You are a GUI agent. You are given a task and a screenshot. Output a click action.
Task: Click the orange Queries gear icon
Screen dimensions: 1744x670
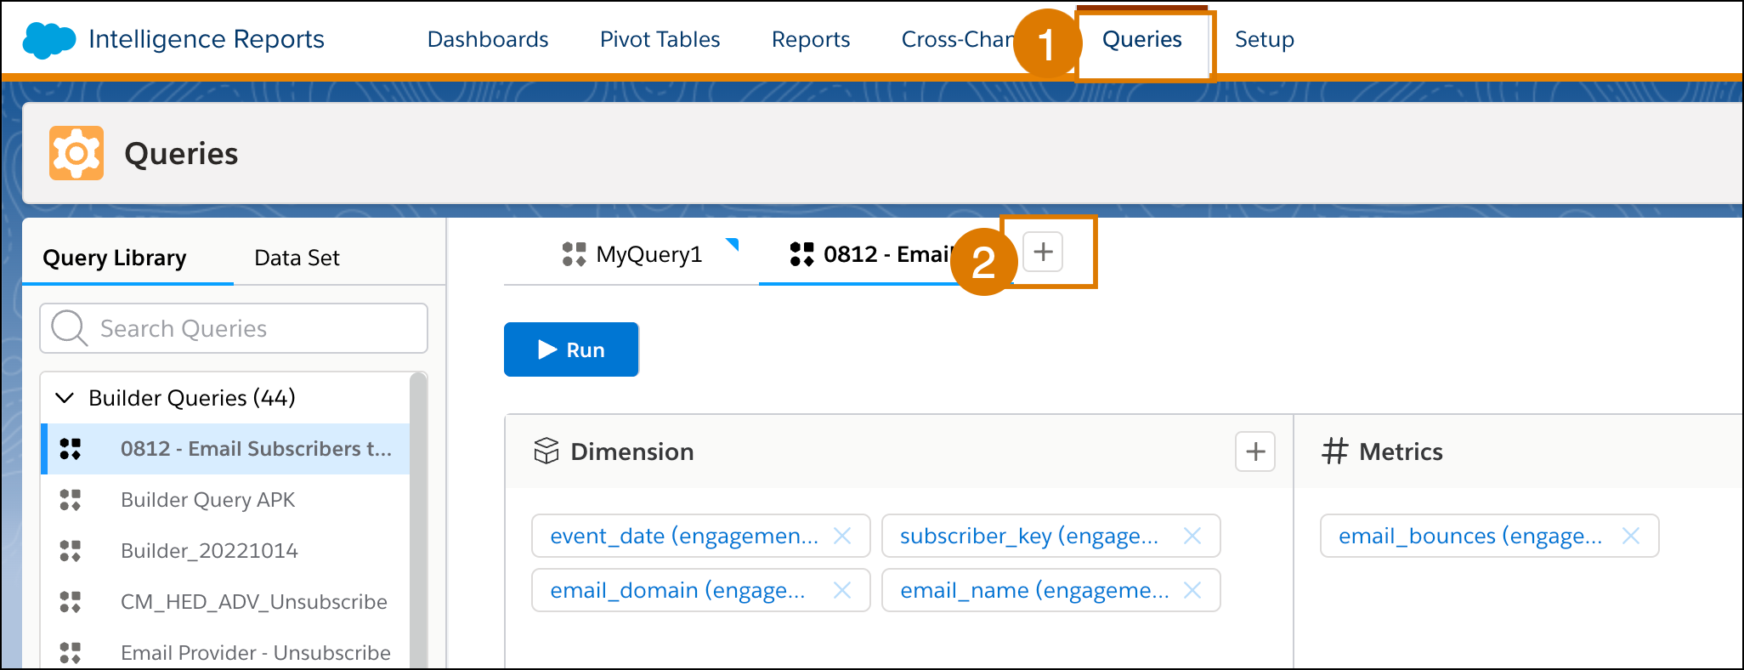pos(76,153)
